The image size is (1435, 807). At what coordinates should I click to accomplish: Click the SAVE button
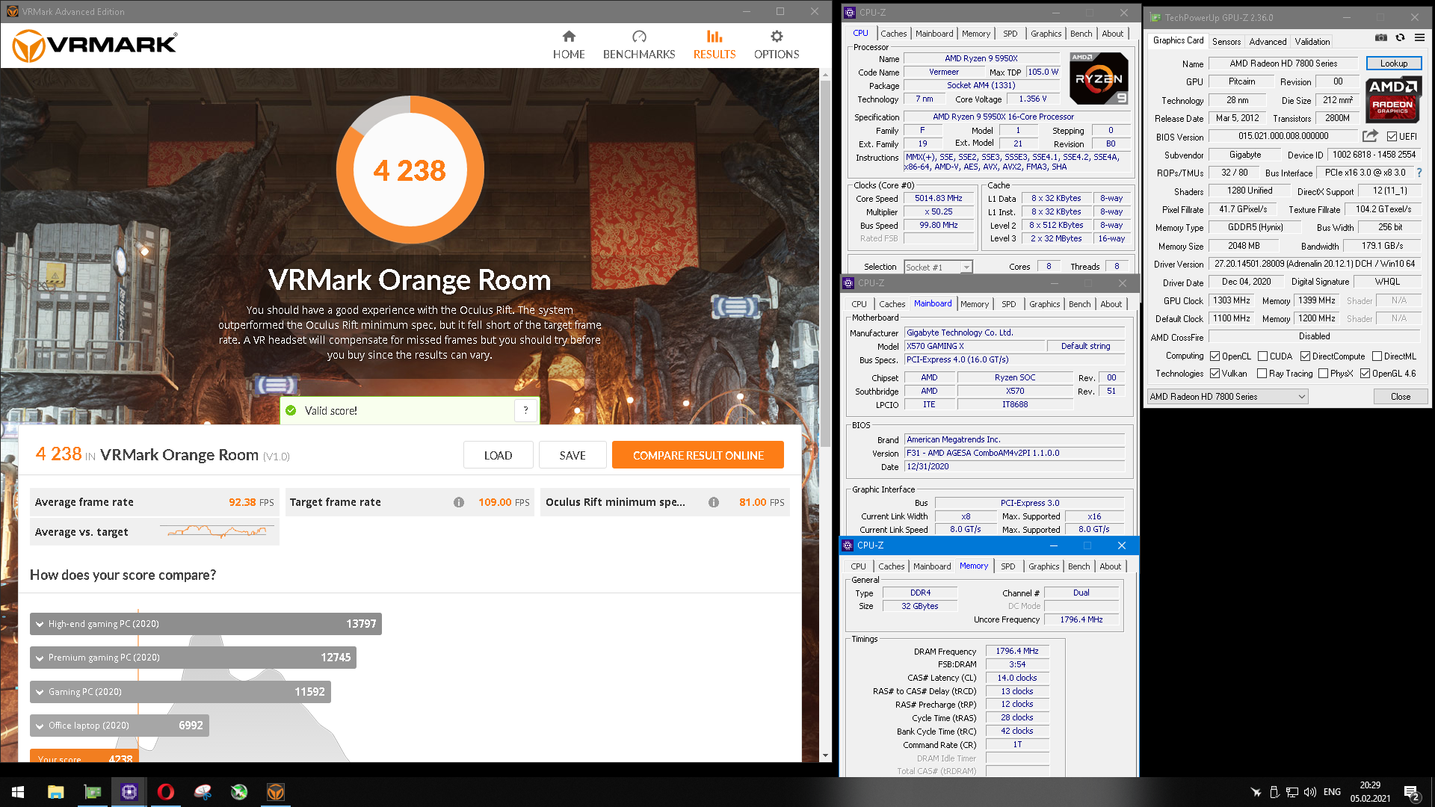click(573, 455)
